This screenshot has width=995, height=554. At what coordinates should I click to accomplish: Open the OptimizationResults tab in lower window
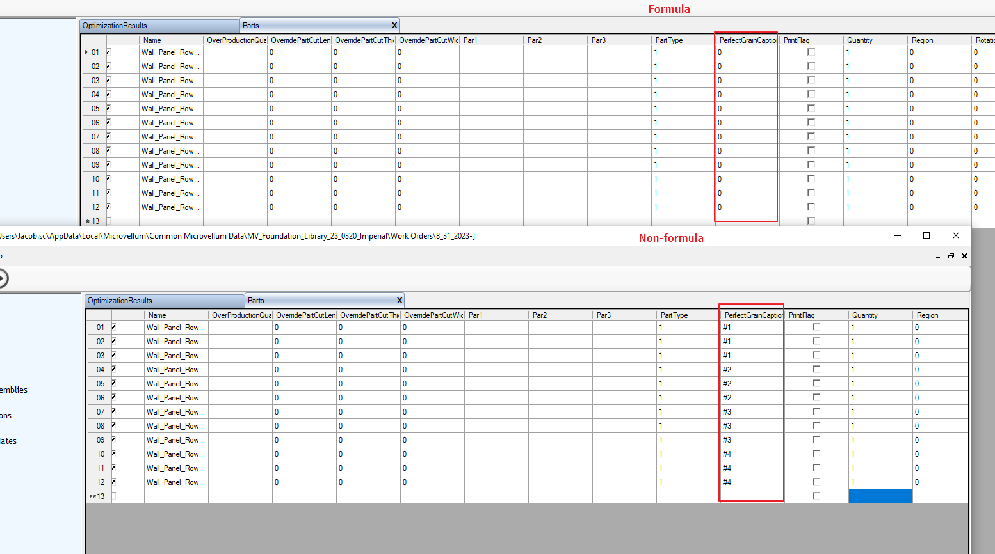[164, 301]
